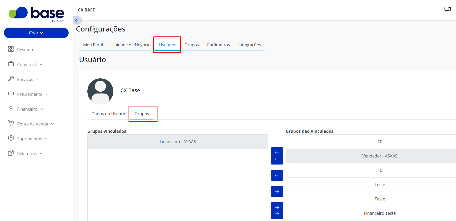Viewport: 456px width, 221px height.
Task: Open the Integrações tab
Action: coord(250,45)
